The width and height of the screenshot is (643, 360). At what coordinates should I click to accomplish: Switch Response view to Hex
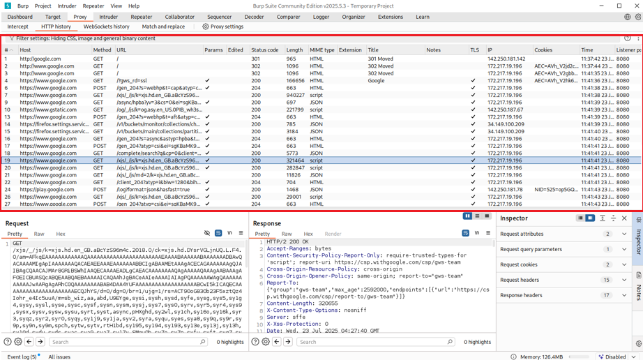(308, 234)
